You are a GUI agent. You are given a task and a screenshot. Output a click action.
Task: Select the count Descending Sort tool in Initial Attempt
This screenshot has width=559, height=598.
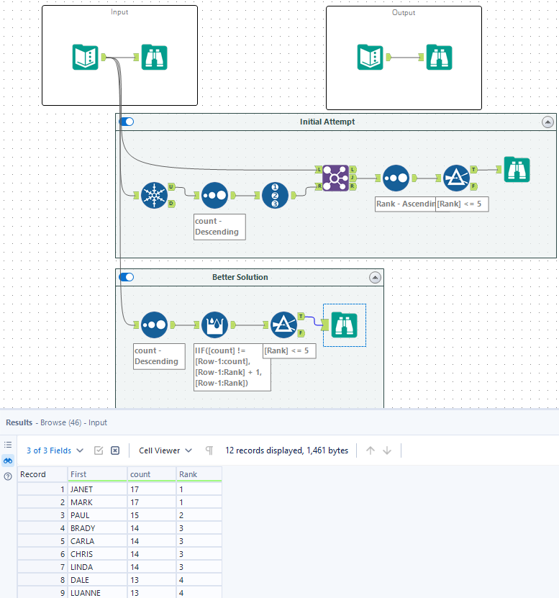click(214, 195)
